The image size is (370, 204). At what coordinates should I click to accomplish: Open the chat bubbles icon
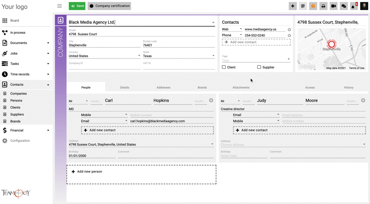point(344,6)
